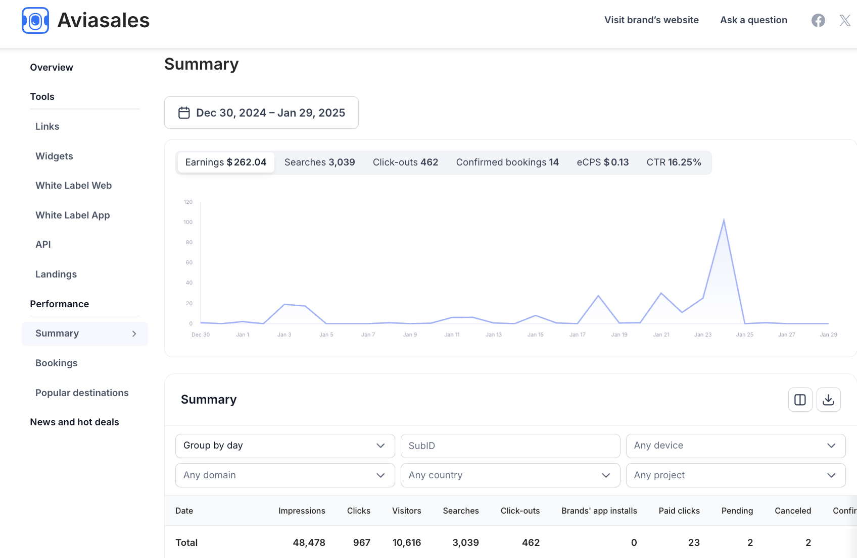Click the Jan 23 label on chart axis
The width and height of the screenshot is (857, 558).
coord(703,335)
